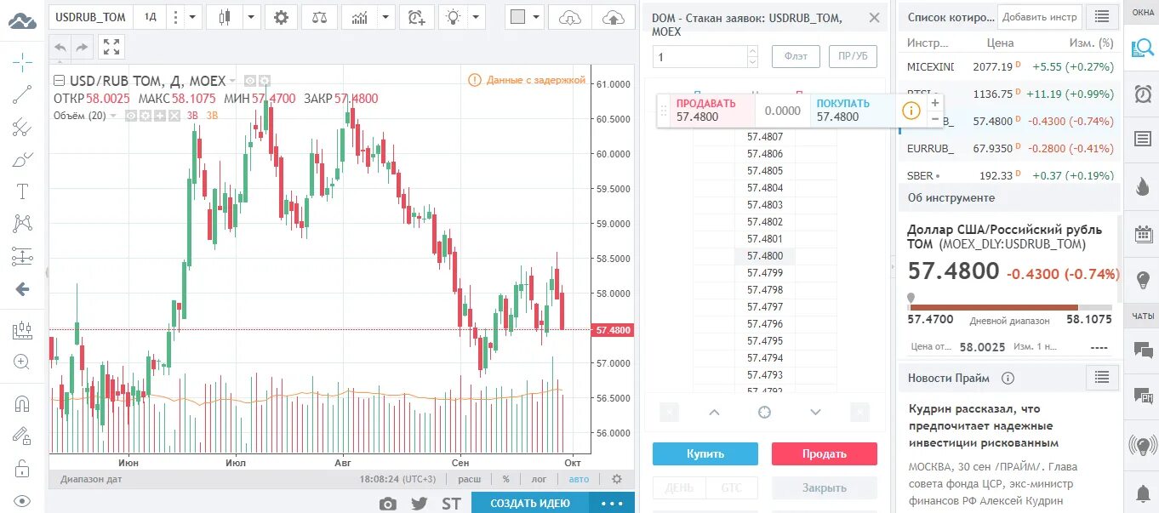
Task: Toggle stay-in-drawing-mode pencil lock
Action: (x=23, y=436)
